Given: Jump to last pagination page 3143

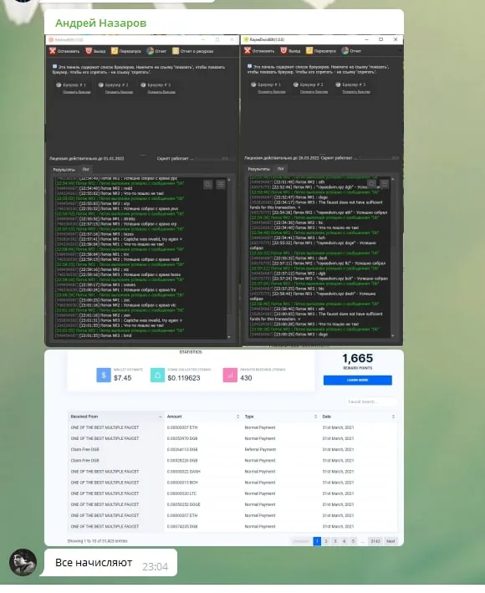Looking at the screenshot, I should pos(375,541).
